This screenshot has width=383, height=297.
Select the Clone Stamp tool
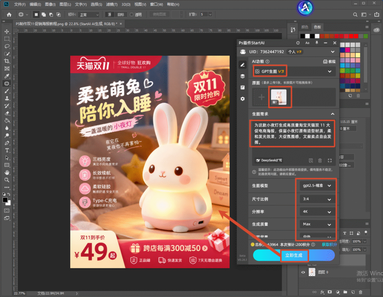pyautogui.click(x=7, y=98)
